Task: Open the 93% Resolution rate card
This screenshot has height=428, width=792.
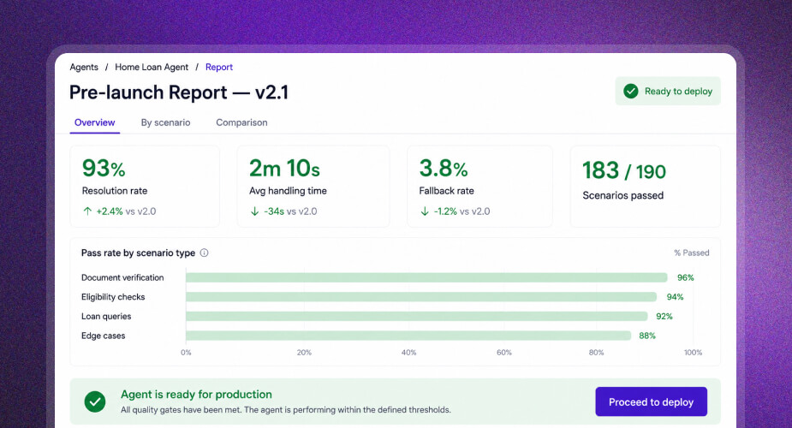Action: [145, 187]
